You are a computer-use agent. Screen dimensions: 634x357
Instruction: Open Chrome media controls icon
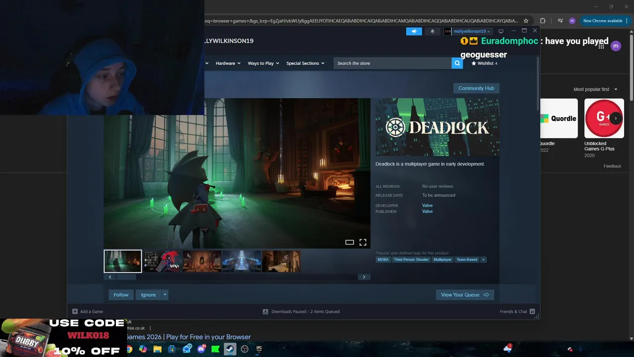click(x=560, y=21)
